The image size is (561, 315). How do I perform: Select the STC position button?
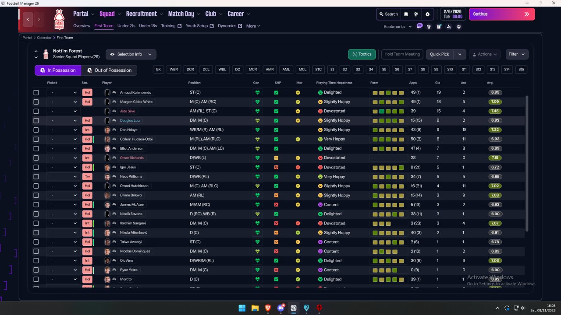pyautogui.click(x=318, y=70)
